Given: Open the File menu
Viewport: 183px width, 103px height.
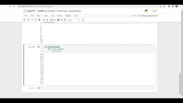Looking at the screenshot, I should tap(26, 16).
